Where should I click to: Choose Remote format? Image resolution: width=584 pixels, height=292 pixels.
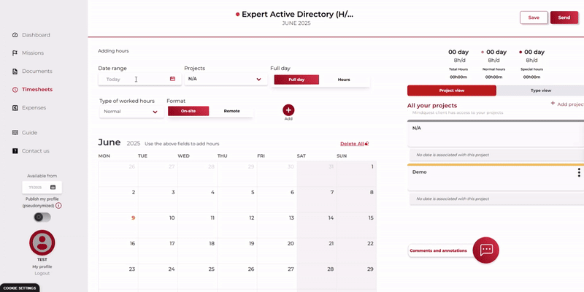(x=231, y=111)
